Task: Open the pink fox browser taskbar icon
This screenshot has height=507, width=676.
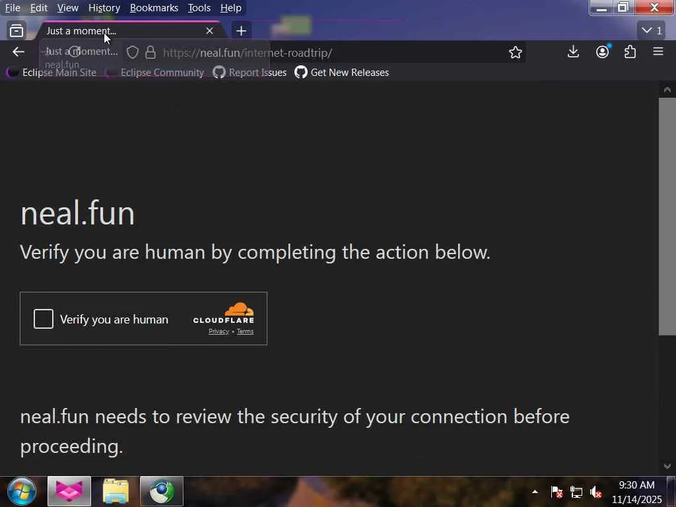Action: point(69,491)
